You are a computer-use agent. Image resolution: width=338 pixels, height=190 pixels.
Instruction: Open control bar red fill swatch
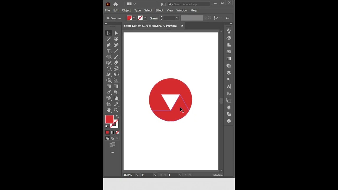click(129, 18)
